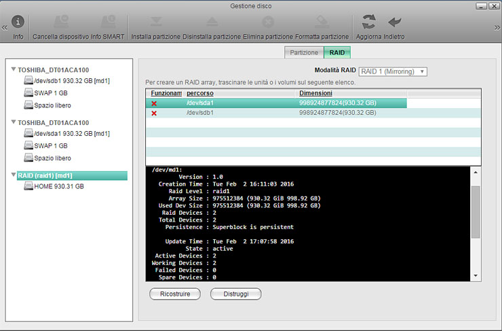The height and width of the screenshot is (331, 502).
Task: Collapse the RAID (raid1) [md1] node
Action: [14, 176]
